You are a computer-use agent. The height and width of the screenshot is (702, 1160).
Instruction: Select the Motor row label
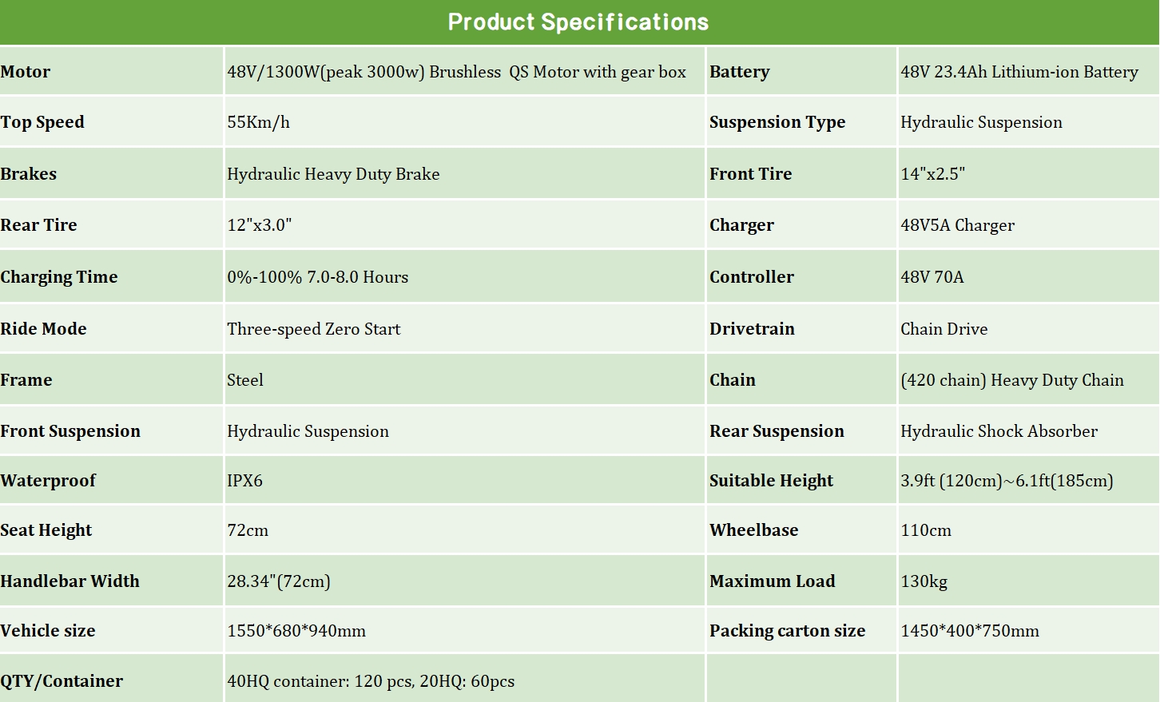(26, 72)
